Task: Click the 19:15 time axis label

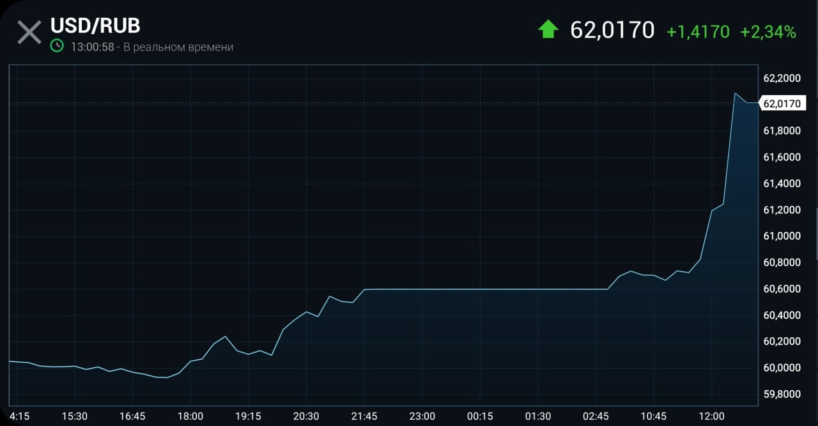Action: click(248, 416)
